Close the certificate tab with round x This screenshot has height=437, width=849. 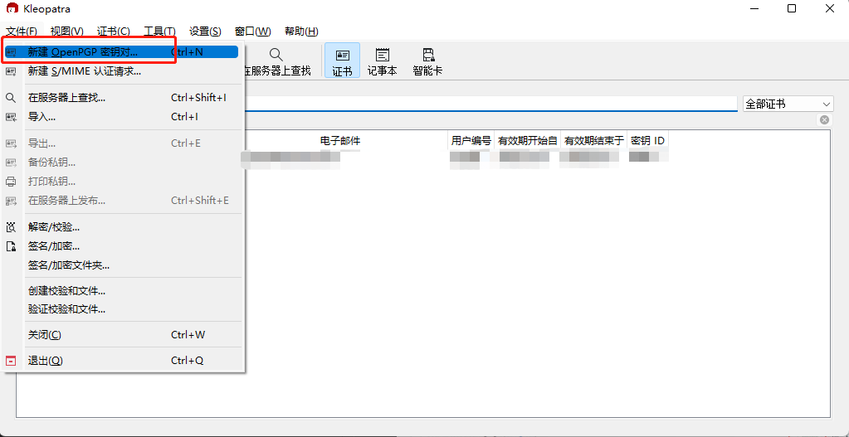click(824, 119)
